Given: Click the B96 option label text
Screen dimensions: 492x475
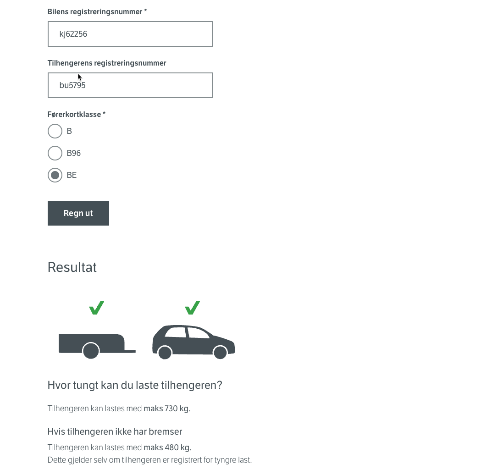Looking at the screenshot, I should pos(74,153).
